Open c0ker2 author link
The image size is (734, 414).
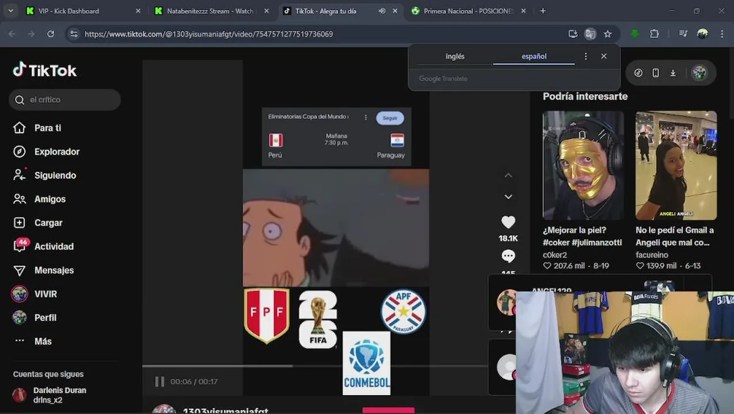pos(554,255)
